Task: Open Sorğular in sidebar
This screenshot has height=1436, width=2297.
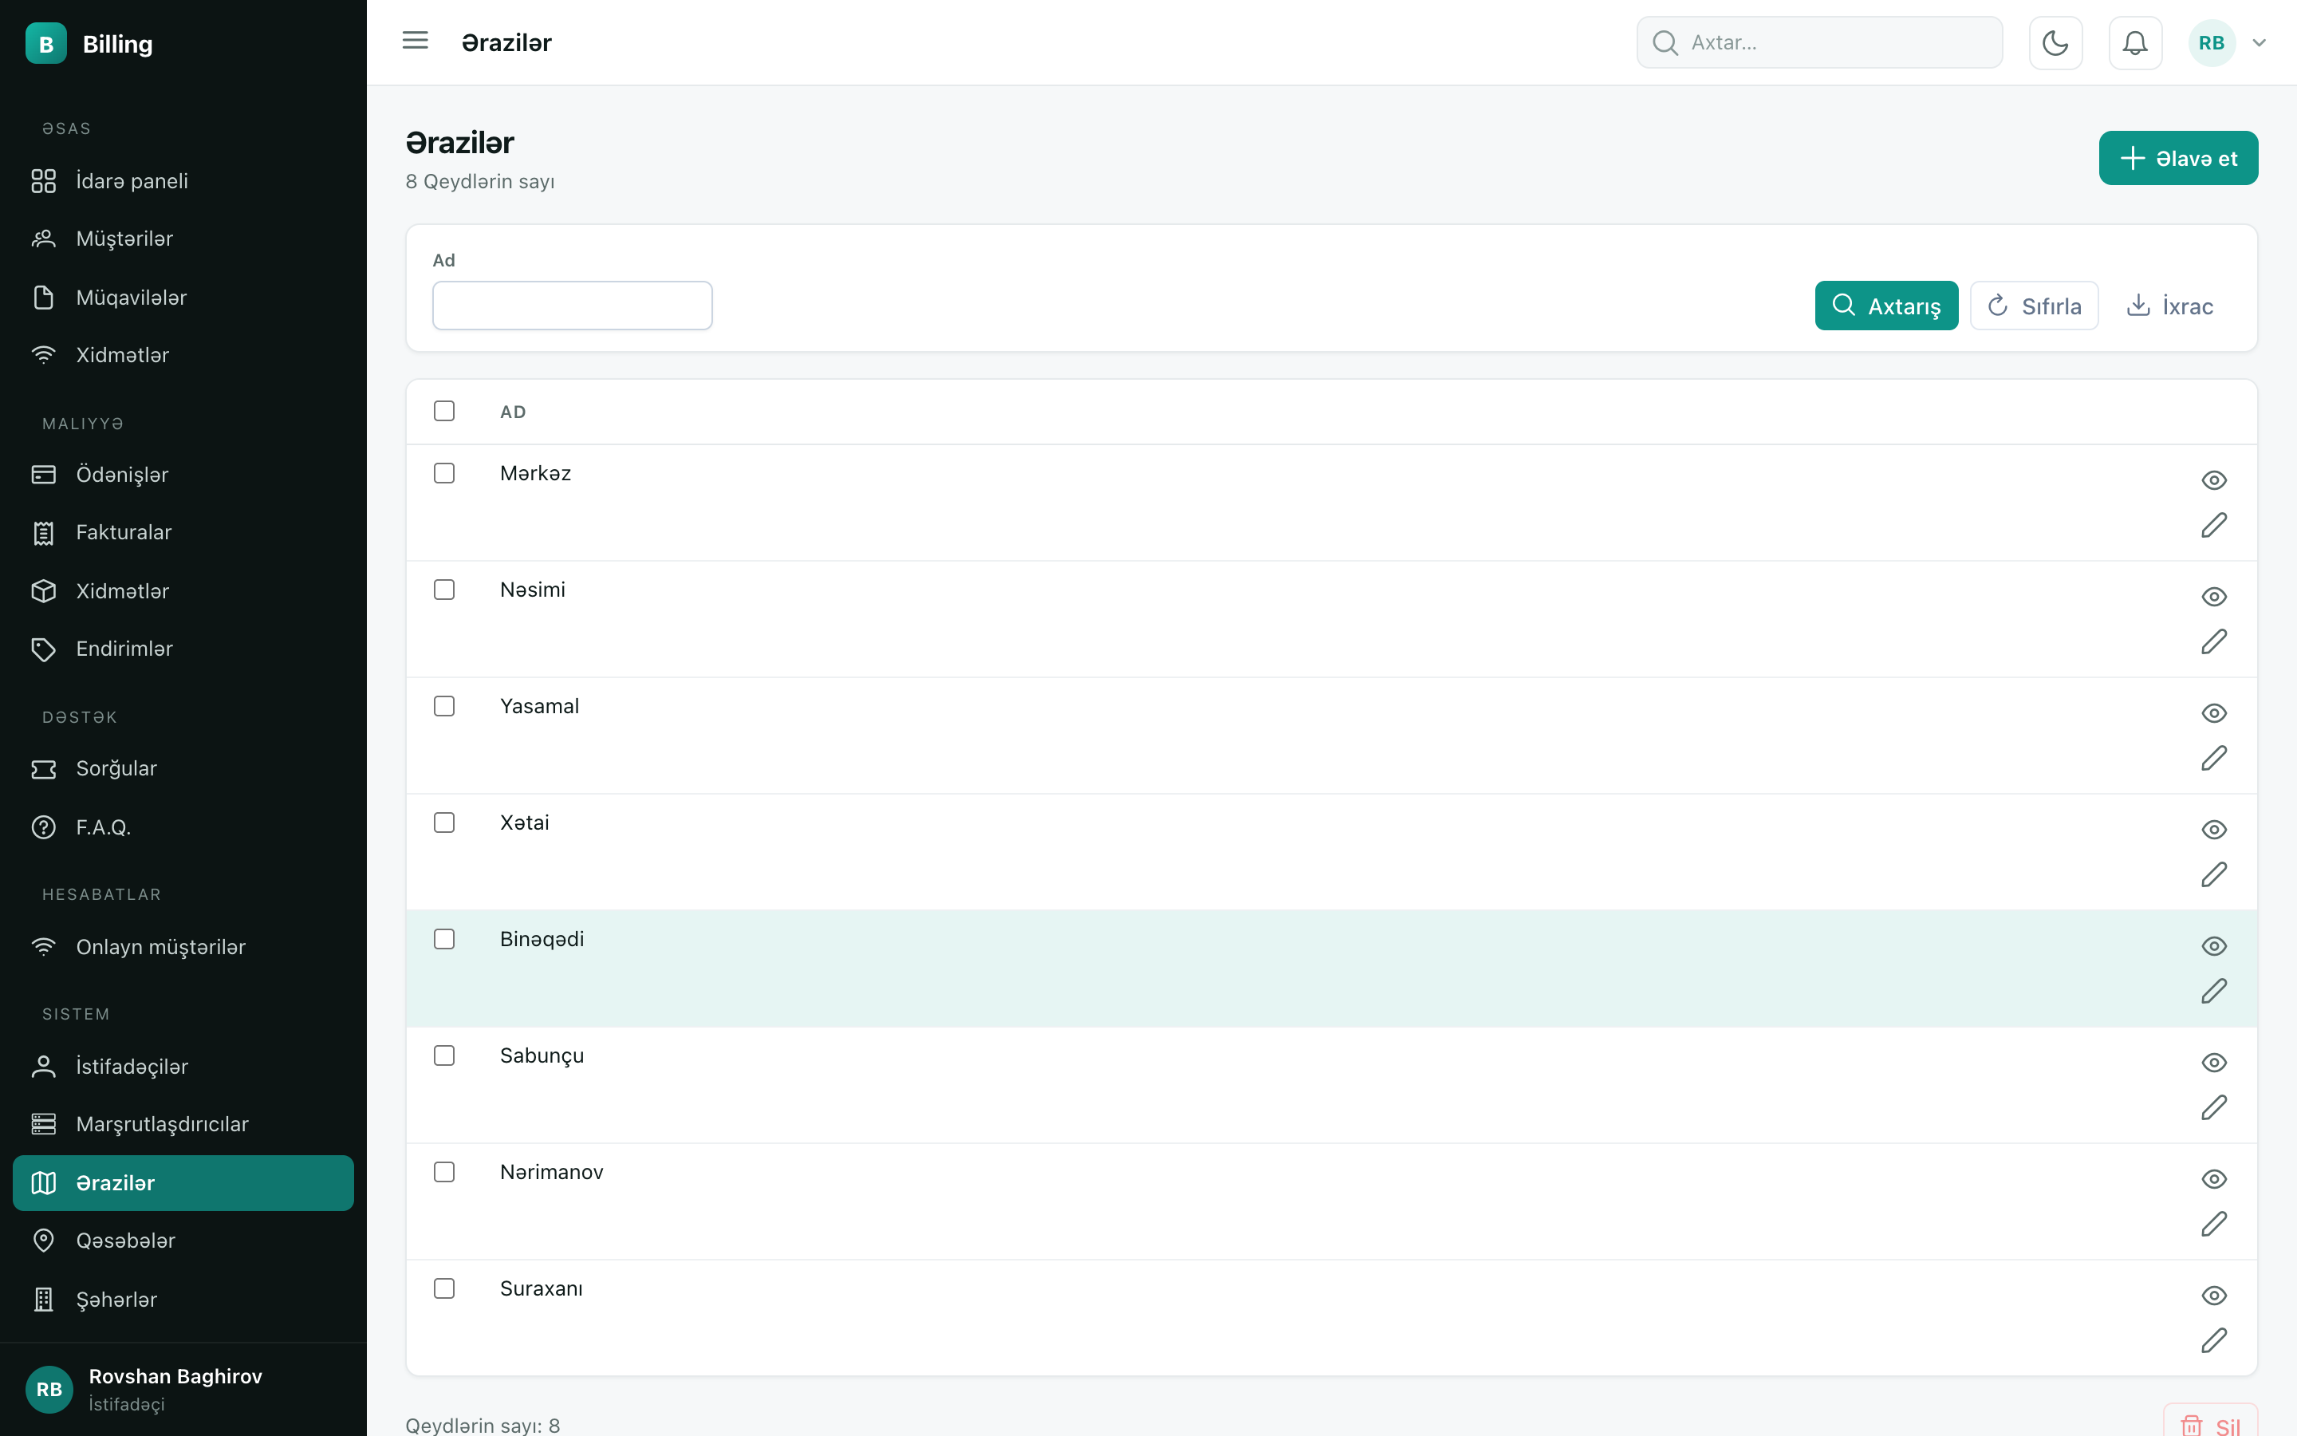Action: (x=183, y=768)
